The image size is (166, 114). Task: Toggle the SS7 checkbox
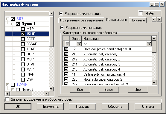[x=13, y=19]
